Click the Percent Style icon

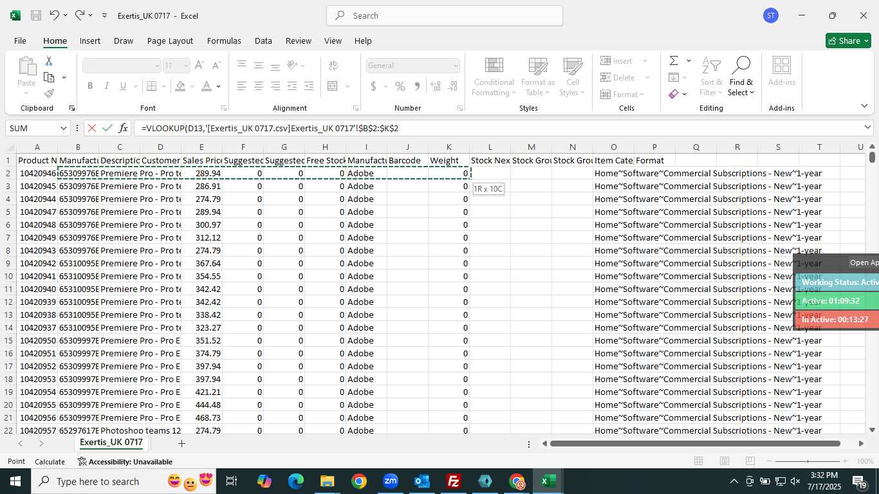tap(400, 86)
